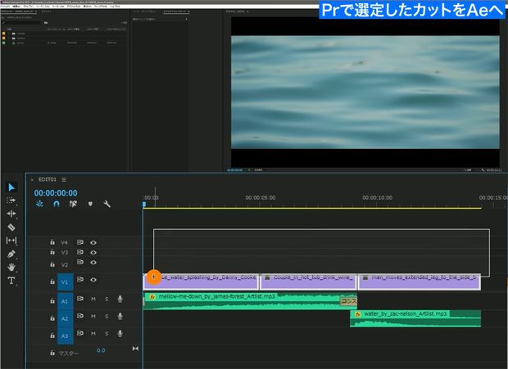Image resolution: width=508 pixels, height=369 pixels.
Task: Select the Pen tool
Action: 11,254
